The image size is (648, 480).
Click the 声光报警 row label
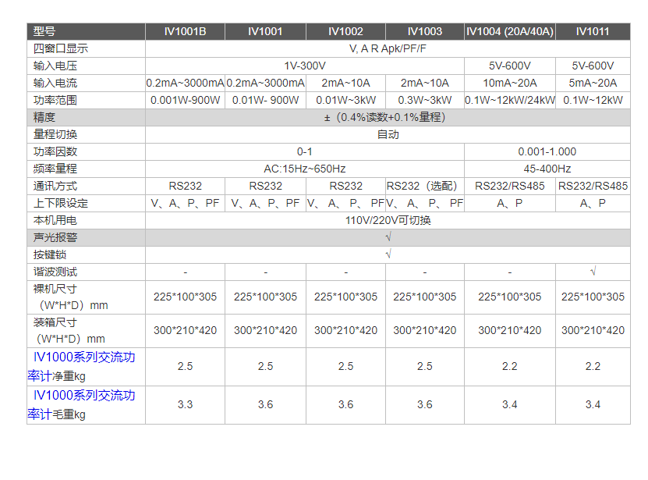tap(55, 237)
